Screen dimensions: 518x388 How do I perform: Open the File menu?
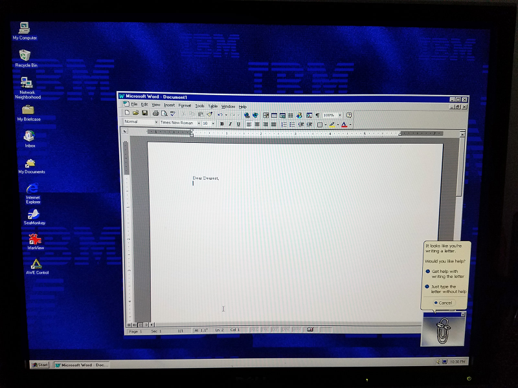(x=134, y=104)
